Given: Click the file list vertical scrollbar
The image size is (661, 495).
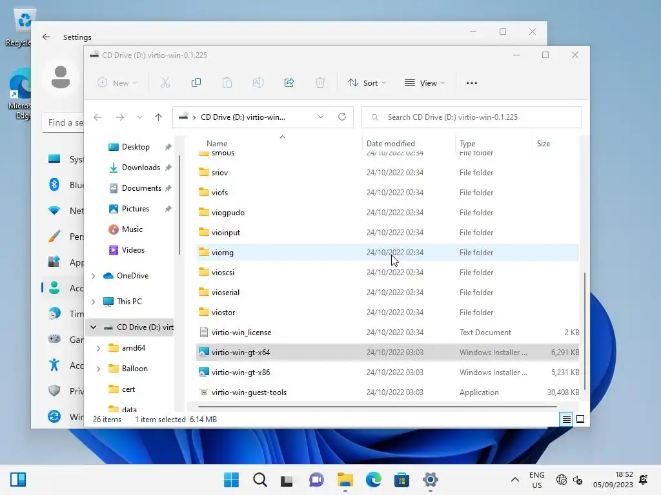Looking at the screenshot, I should tap(585, 331).
